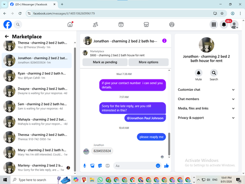Choose a GIF icon
The height and width of the screenshot is (184, 245).
tap(107, 166)
